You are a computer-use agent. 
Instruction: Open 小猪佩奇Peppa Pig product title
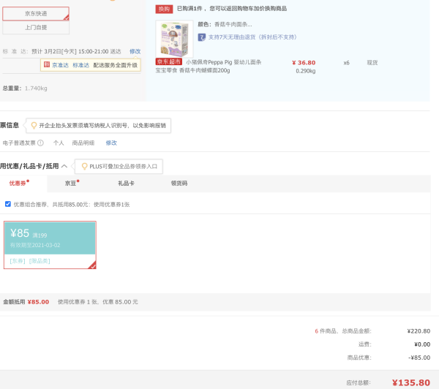click(209, 67)
